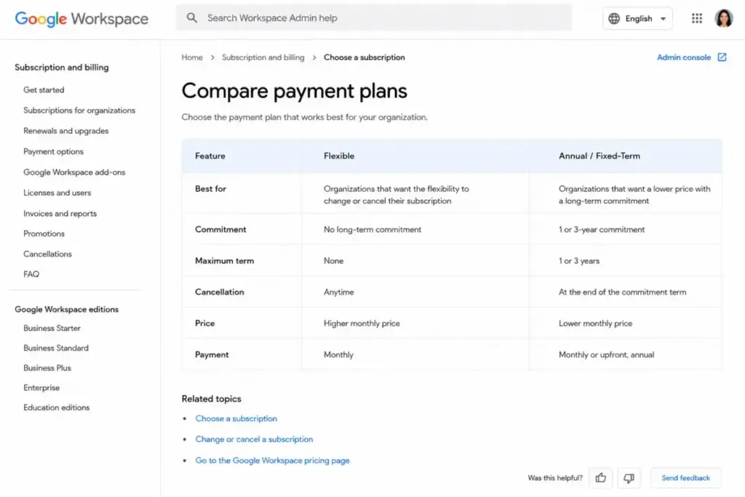Follow the Choose a subscription related link
This screenshot has width=745, height=497.
(x=236, y=418)
